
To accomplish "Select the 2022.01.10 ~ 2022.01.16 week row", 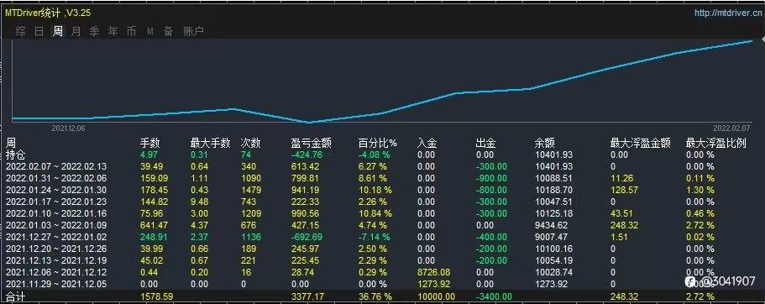I will pos(383,213).
